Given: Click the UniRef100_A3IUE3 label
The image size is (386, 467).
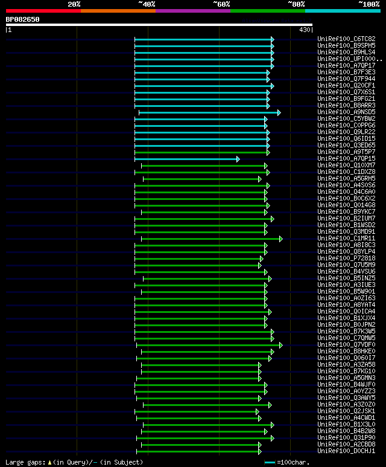Looking at the screenshot, I should 346,285.
